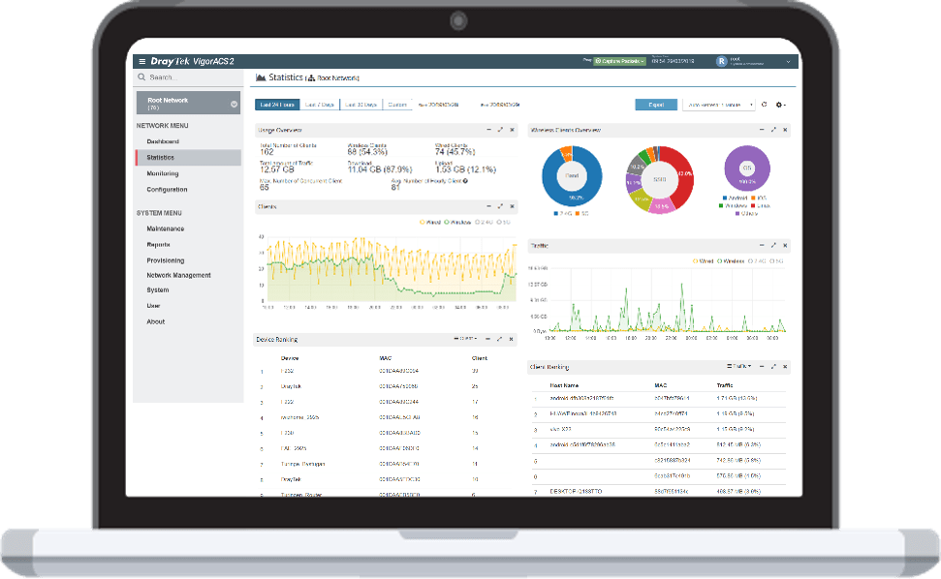Toggle the Wired series in Clients chart legend

(430, 223)
